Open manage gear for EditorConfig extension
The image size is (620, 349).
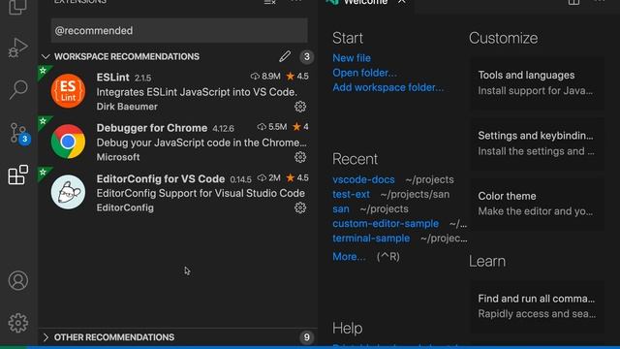pyautogui.click(x=300, y=207)
